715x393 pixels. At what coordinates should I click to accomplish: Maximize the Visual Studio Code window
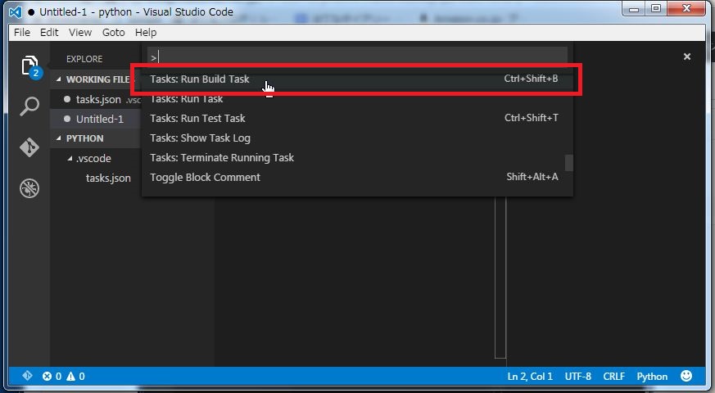(656, 9)
